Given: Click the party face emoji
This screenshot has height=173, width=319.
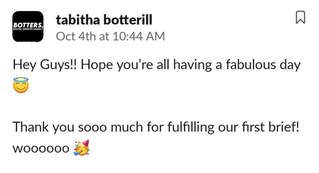Looking at the screenshot, I should click(81, 147).
